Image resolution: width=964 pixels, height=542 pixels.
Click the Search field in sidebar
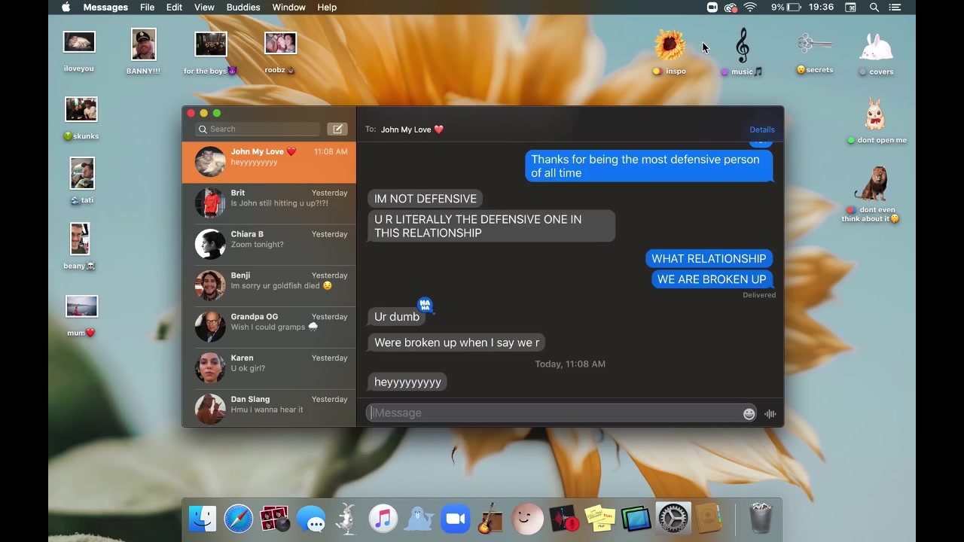click(258, 129)
